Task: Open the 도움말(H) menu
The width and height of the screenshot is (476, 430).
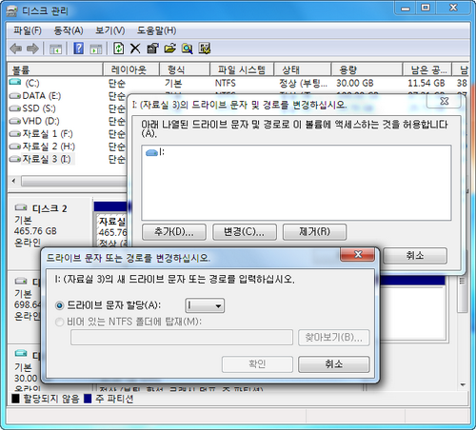Action: pyautogui.click(x=156, y=30)
